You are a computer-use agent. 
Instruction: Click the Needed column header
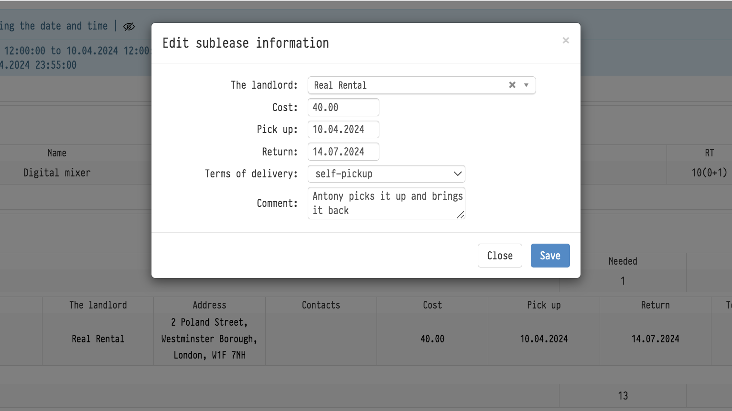click(623, 261)
